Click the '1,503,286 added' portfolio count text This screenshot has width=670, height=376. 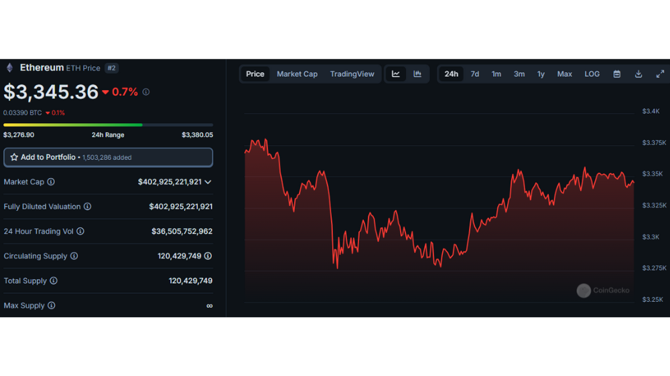point(107,157)
